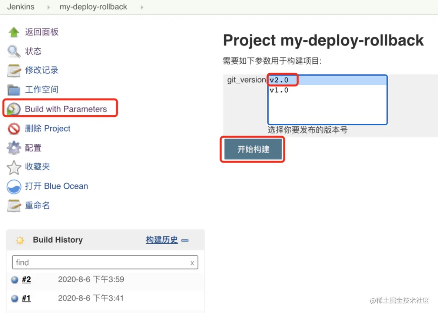438x313 pixels.
Task: Click the 需要如下参数用于构建项目 text
Action: [x=272, y=61]
